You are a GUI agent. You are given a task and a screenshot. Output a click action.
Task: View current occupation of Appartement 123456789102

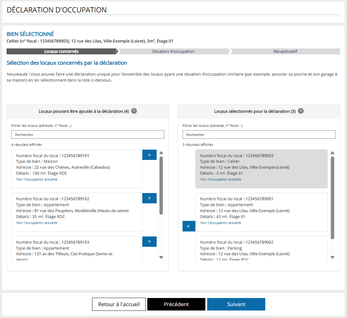click(37, 223)
